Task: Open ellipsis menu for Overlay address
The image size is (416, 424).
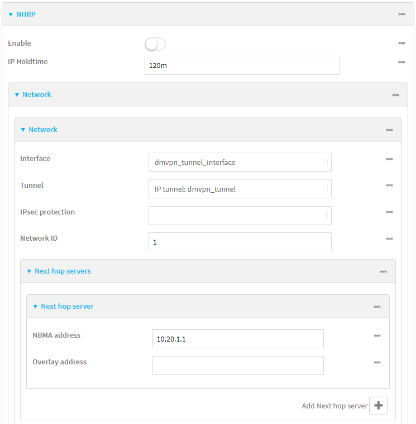Action: [x=377, y=363]
